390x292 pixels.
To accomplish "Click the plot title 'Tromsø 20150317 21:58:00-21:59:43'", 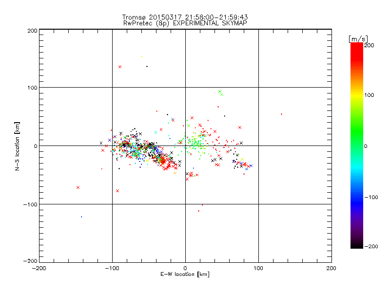I will pyautogui.click(x=185, y=17).
